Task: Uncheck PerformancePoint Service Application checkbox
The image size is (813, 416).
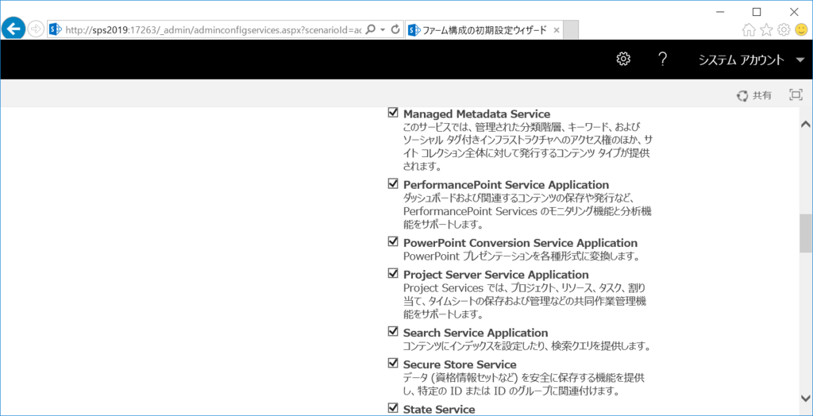Action: [x=393, y=183]
